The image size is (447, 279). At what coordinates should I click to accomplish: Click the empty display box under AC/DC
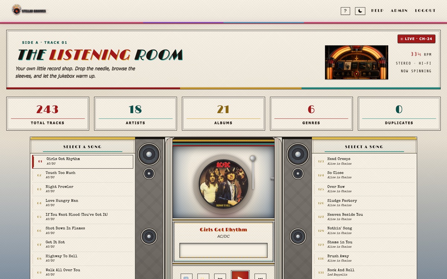223,250
